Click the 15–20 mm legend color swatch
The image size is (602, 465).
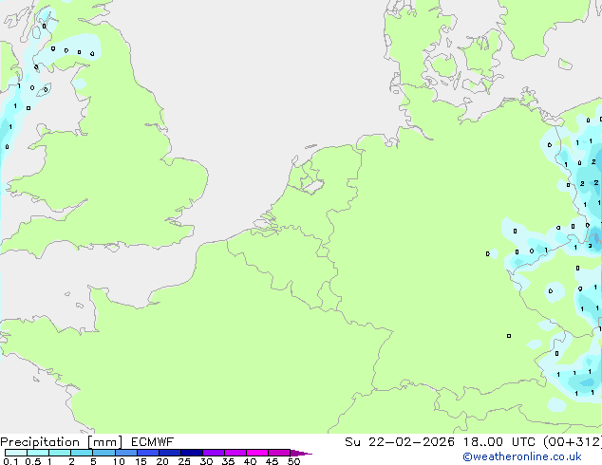(x=148, y=453)
